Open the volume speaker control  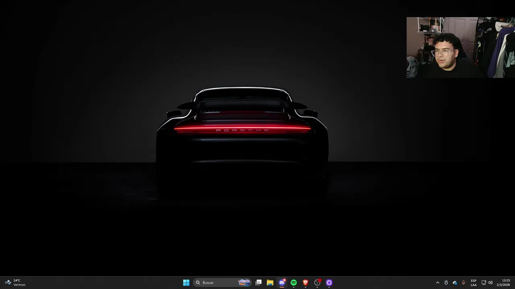[490, 283]
